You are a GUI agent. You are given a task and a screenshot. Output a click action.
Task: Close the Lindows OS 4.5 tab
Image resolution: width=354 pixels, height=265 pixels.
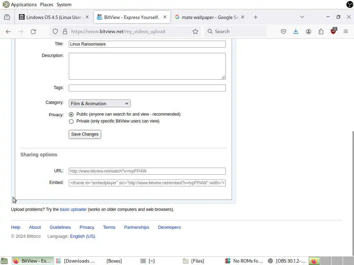pyautogui.click(x=87, y=17)
